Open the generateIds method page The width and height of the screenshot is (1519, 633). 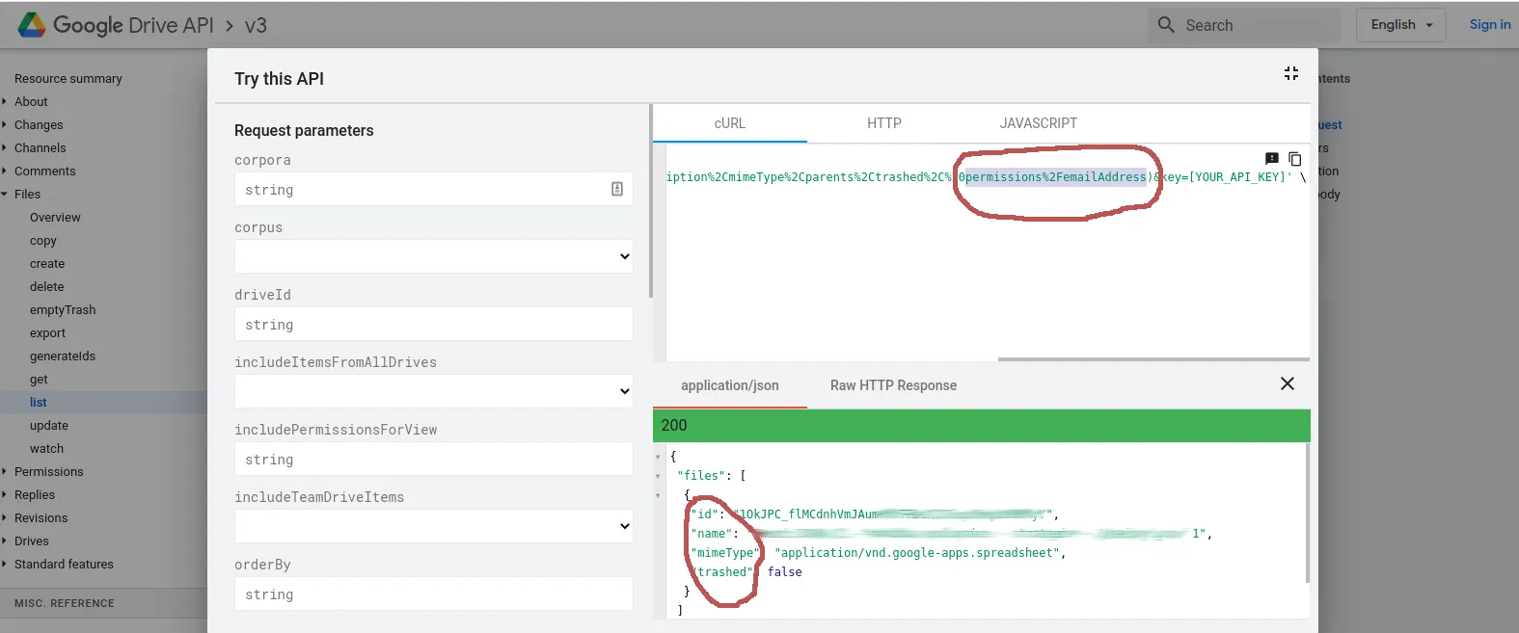click(x=63, y=356)
